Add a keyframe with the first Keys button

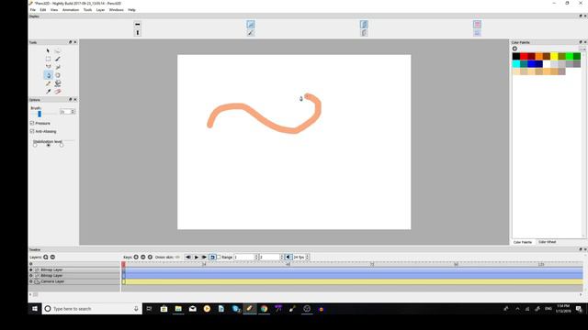click(x=136, y=257)
